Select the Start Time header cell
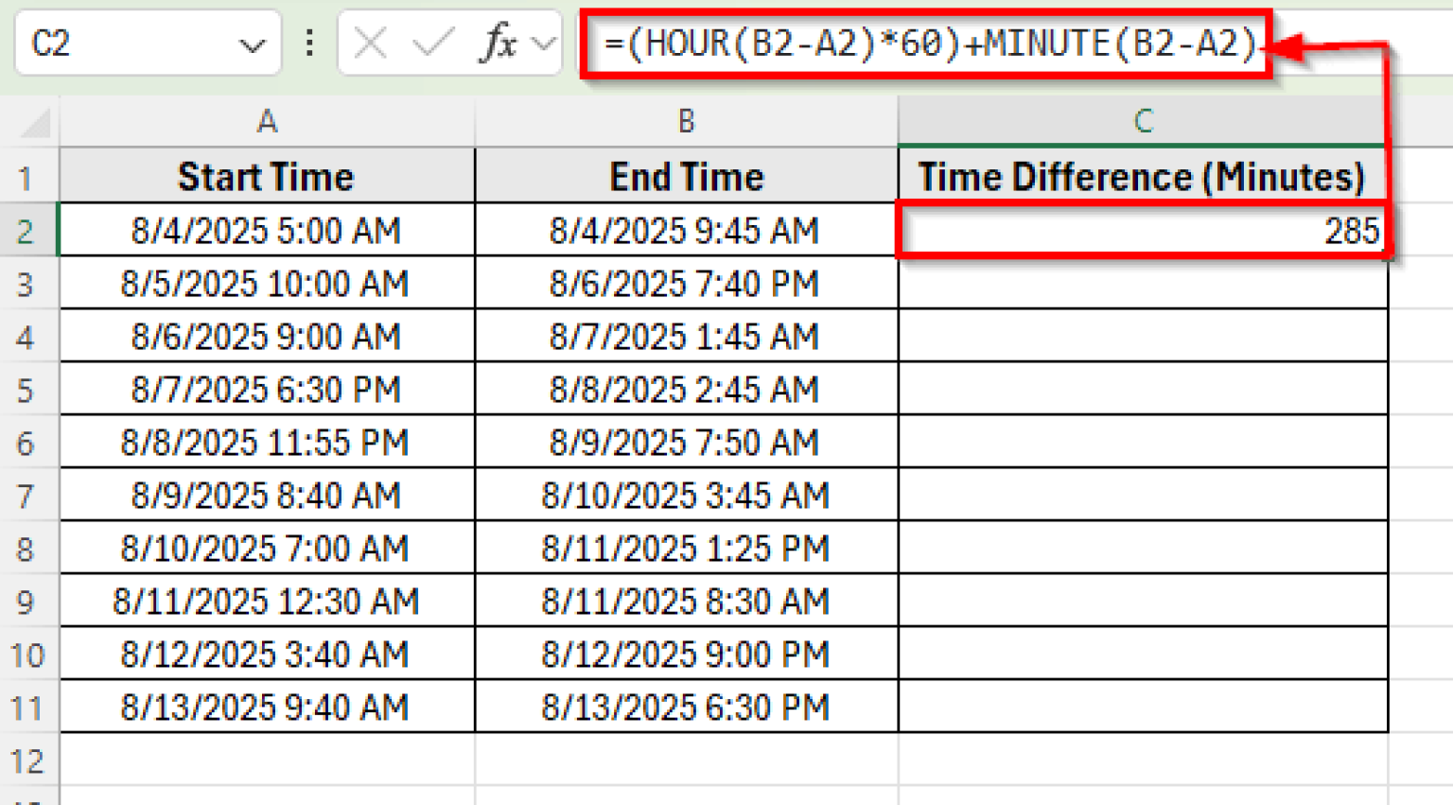This screenshot has height=805, width=1453. point(266,176)
